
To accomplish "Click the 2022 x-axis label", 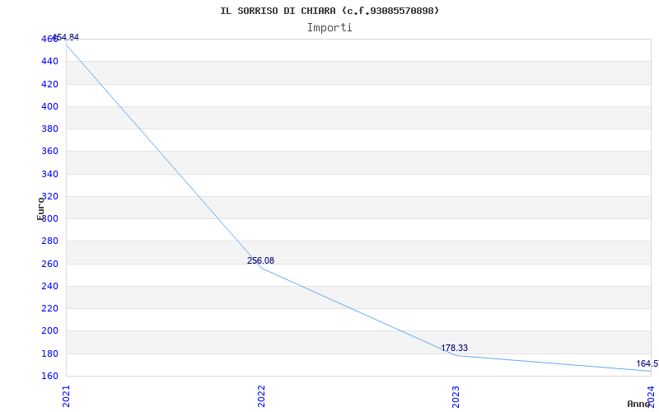I will coord(261,397).
